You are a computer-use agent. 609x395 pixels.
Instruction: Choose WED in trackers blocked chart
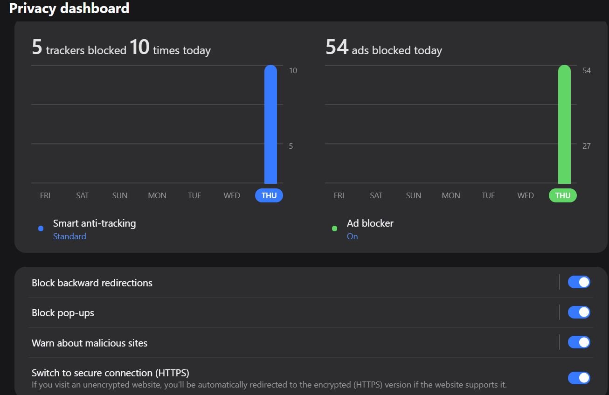point(232,195)
